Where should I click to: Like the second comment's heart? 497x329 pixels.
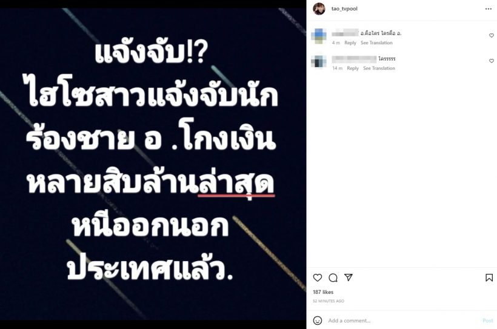(x=492, y=61)
